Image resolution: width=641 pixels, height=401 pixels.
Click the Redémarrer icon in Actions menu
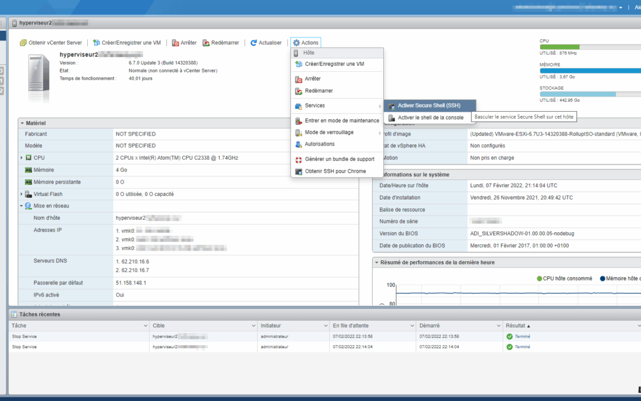pos(299,91)
